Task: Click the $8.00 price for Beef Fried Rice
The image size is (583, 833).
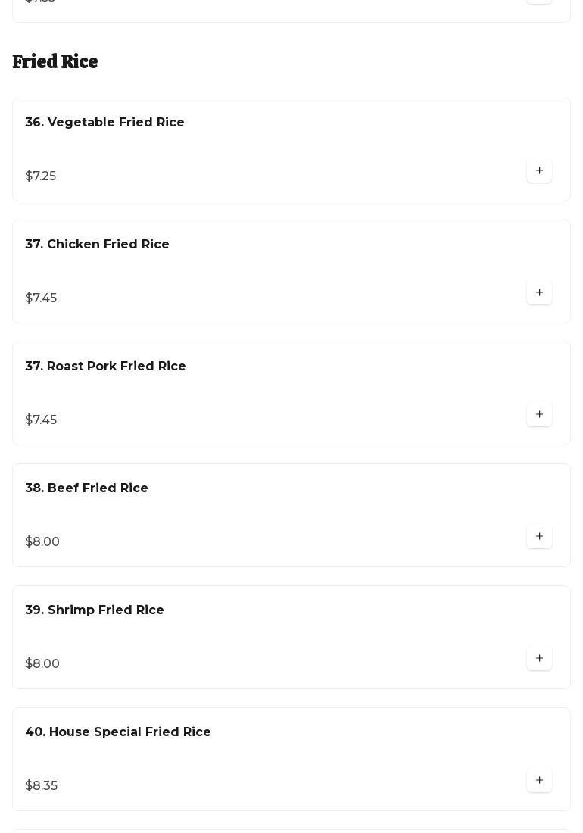Action: (42, 542)
